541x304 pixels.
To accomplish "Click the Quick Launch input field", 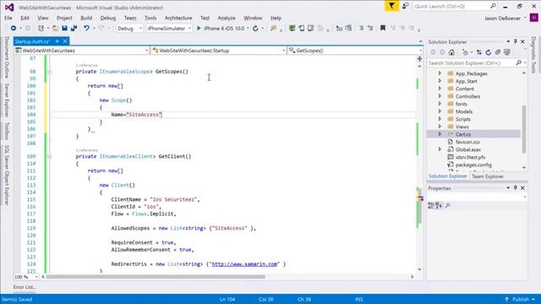I will click(451, 6).
